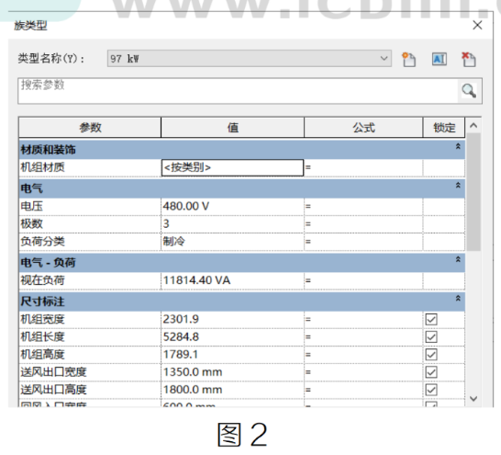Click the 公式 column header
501x455 pixels.
tap(363, 128)
